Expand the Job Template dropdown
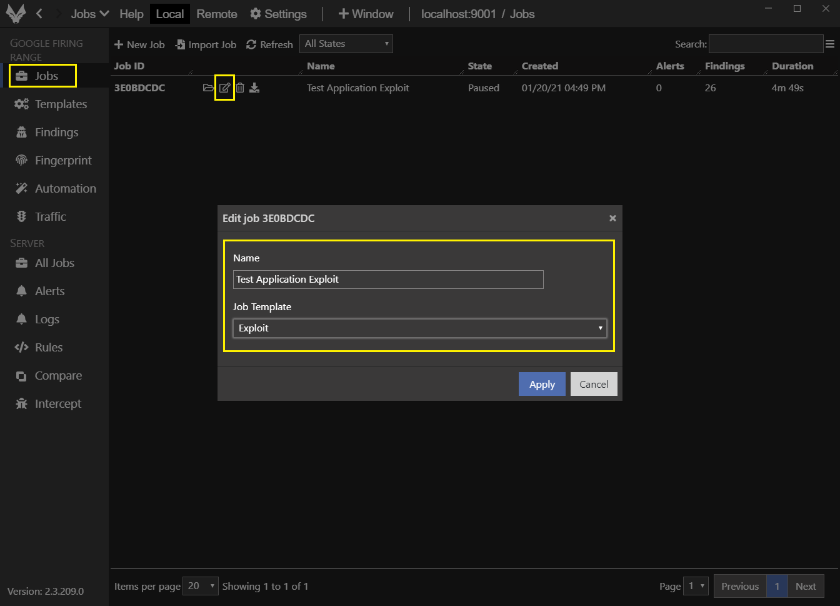This screenshot has height=606, width=840. (419, 328)
